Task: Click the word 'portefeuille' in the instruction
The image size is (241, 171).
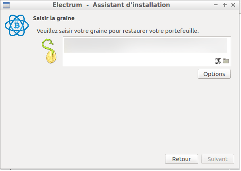Action: (x=181, y=31)
